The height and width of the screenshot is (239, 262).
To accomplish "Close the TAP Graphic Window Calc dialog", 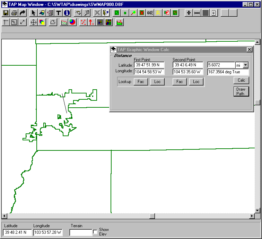I will pyautogui.click(x=249, y=50).
